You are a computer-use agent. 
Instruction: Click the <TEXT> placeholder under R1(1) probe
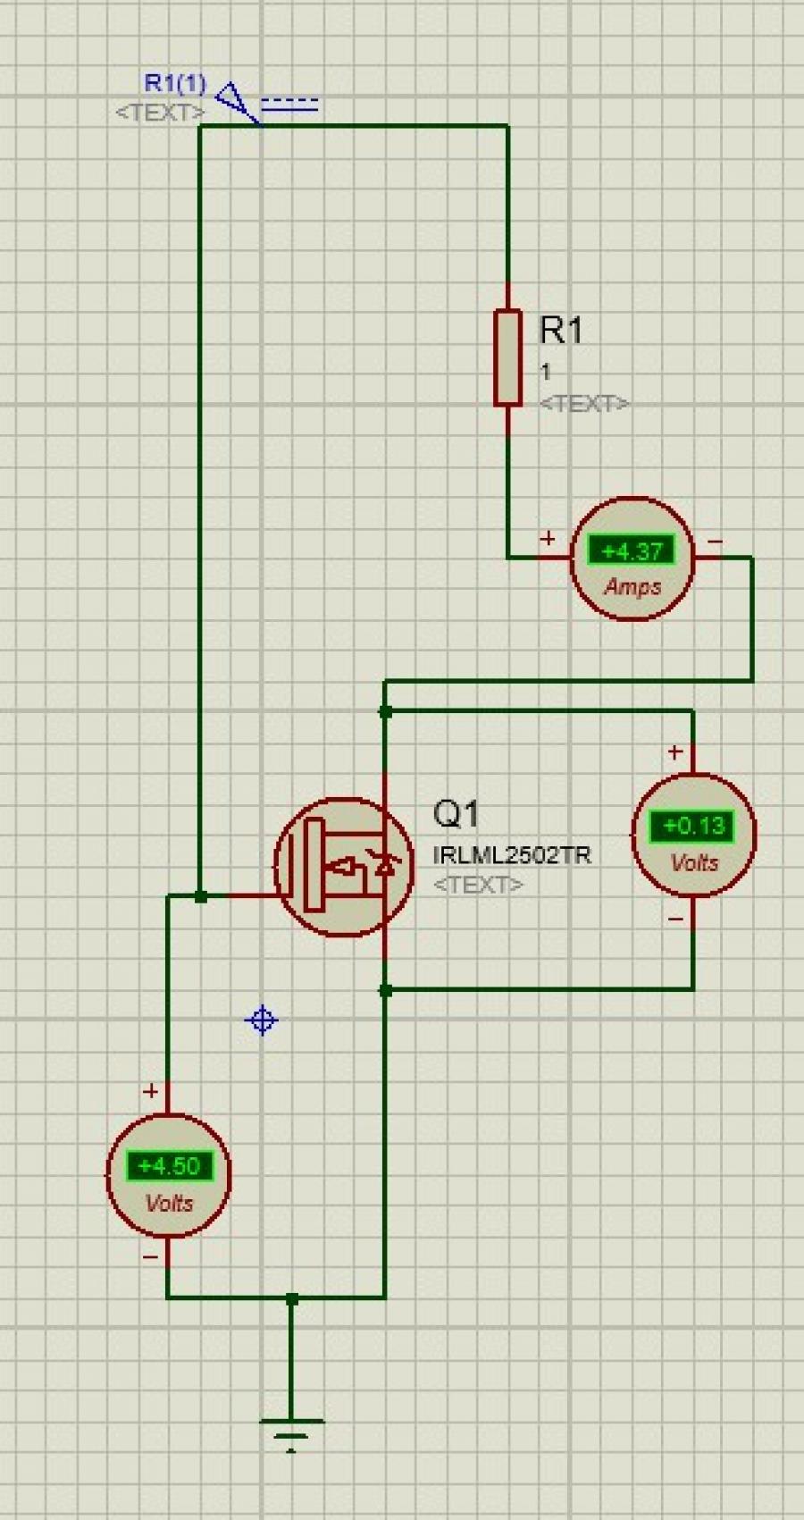160,113
